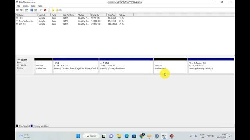This screenshot has height=140, width=250.
Task: Click the black Unallocated legend swatch
Action: 17,126
